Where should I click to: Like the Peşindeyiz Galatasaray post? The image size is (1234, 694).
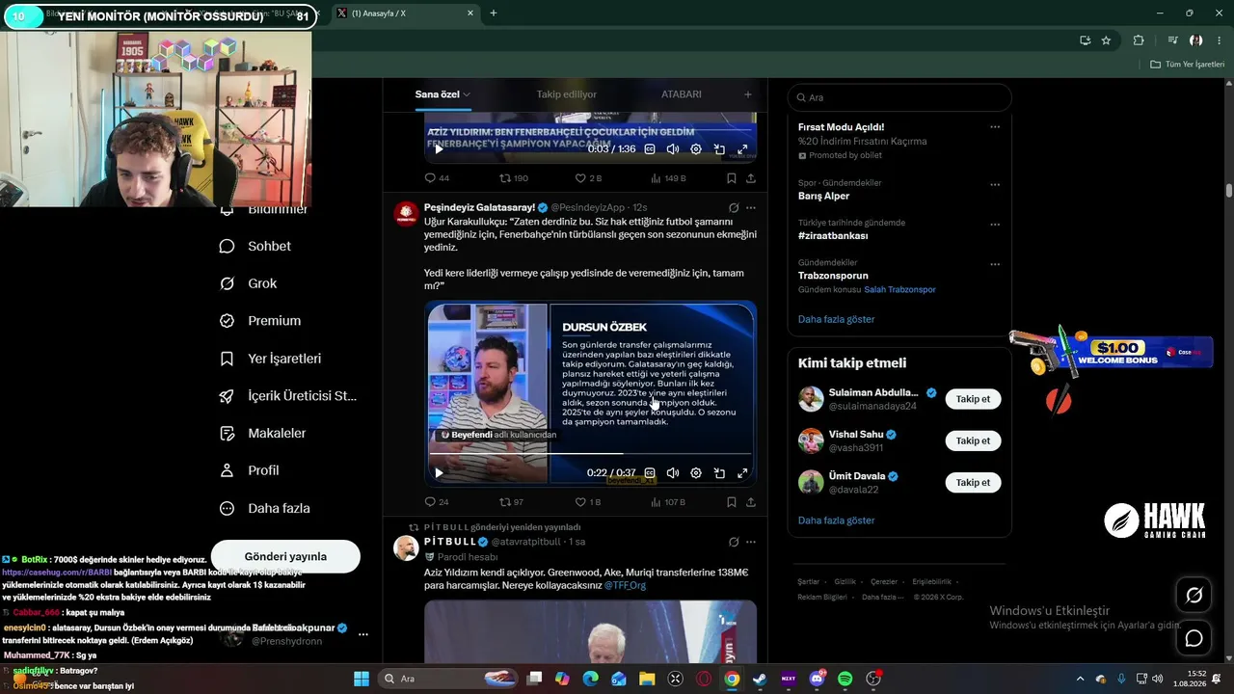587,502
